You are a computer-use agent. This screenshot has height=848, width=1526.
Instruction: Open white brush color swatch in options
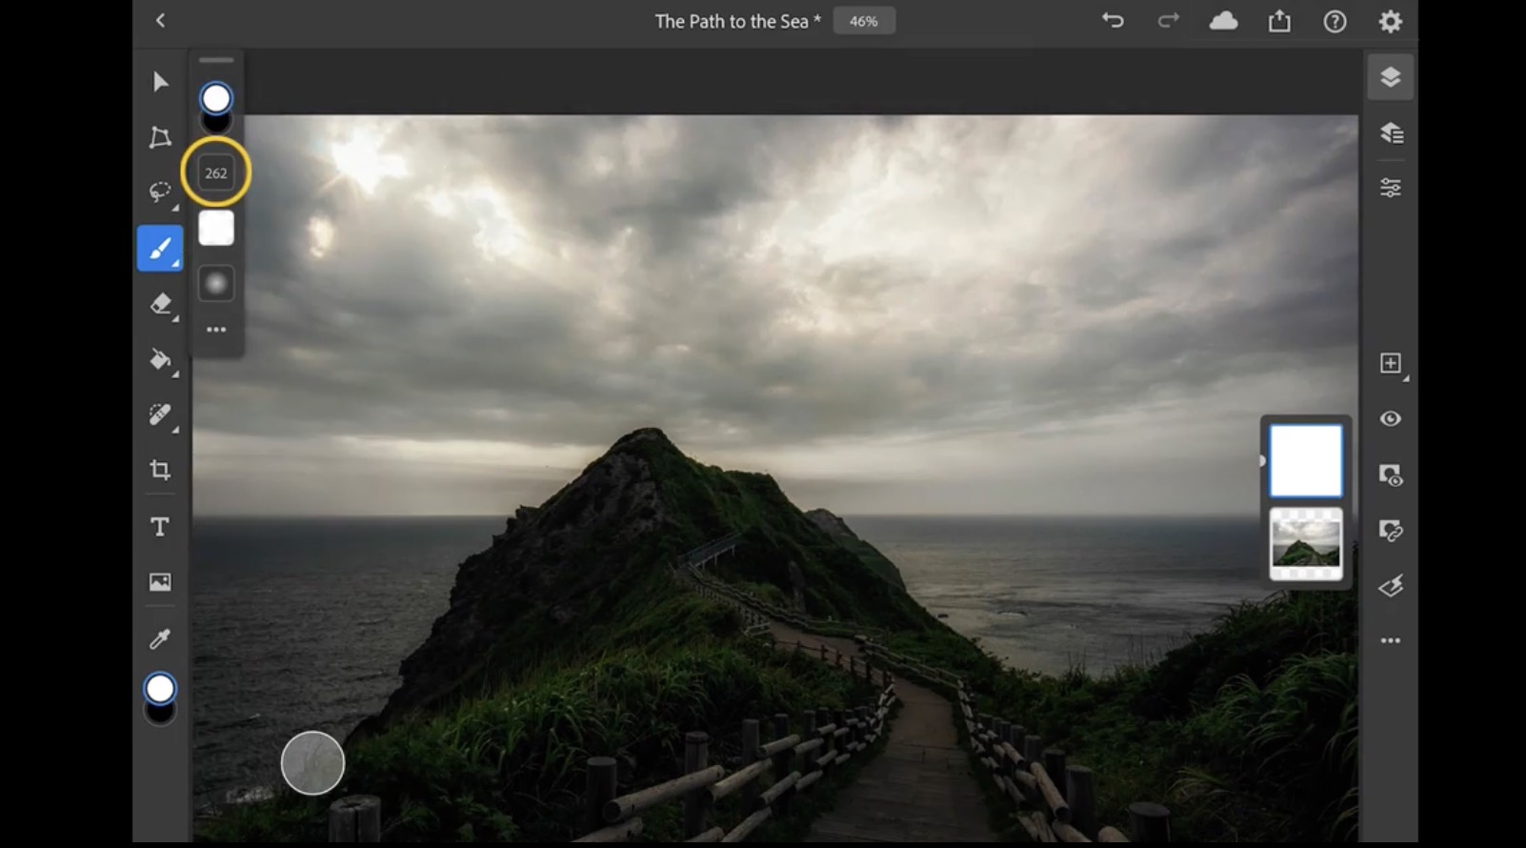coord(216,228)
